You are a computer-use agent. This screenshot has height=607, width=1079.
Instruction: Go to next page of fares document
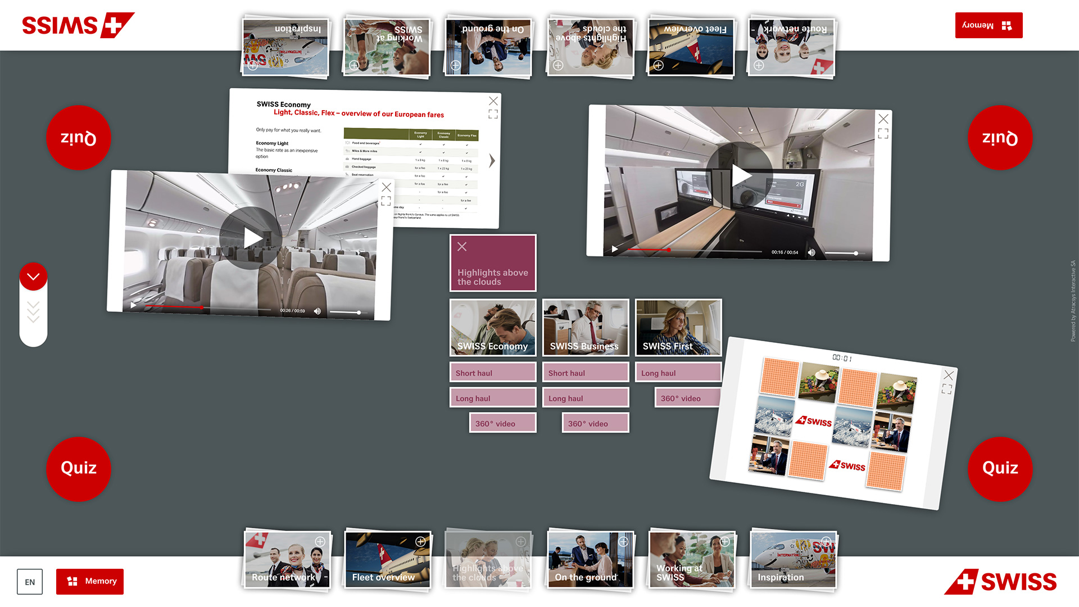tap(492, 161)
